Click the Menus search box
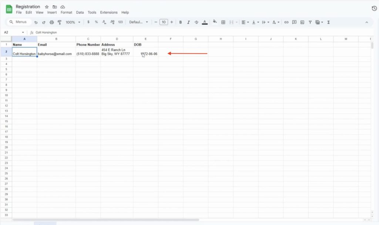The height and width of the screenshot is (225, 379). coord(19,22)
